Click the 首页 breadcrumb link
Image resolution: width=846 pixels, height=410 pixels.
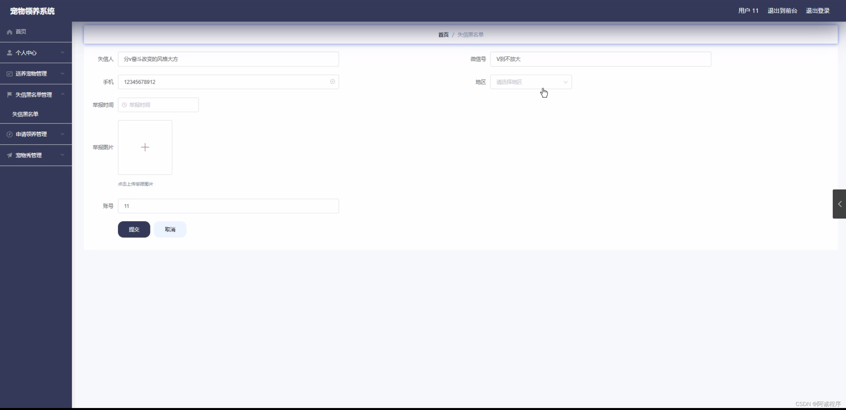click(x=443, y=35)
